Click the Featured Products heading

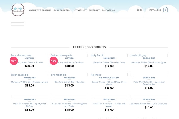pyautogui.click(x=89, y=47)
